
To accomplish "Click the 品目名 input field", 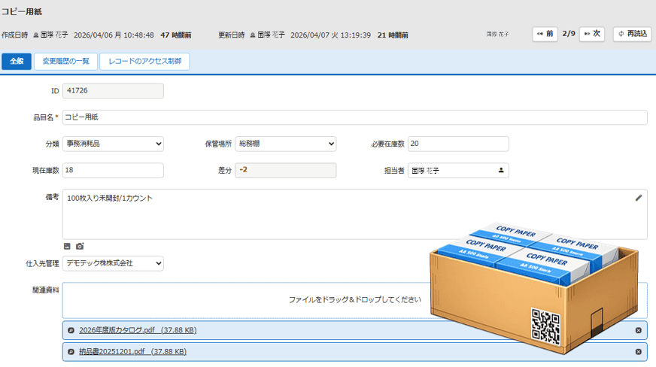I will [355, 117].
